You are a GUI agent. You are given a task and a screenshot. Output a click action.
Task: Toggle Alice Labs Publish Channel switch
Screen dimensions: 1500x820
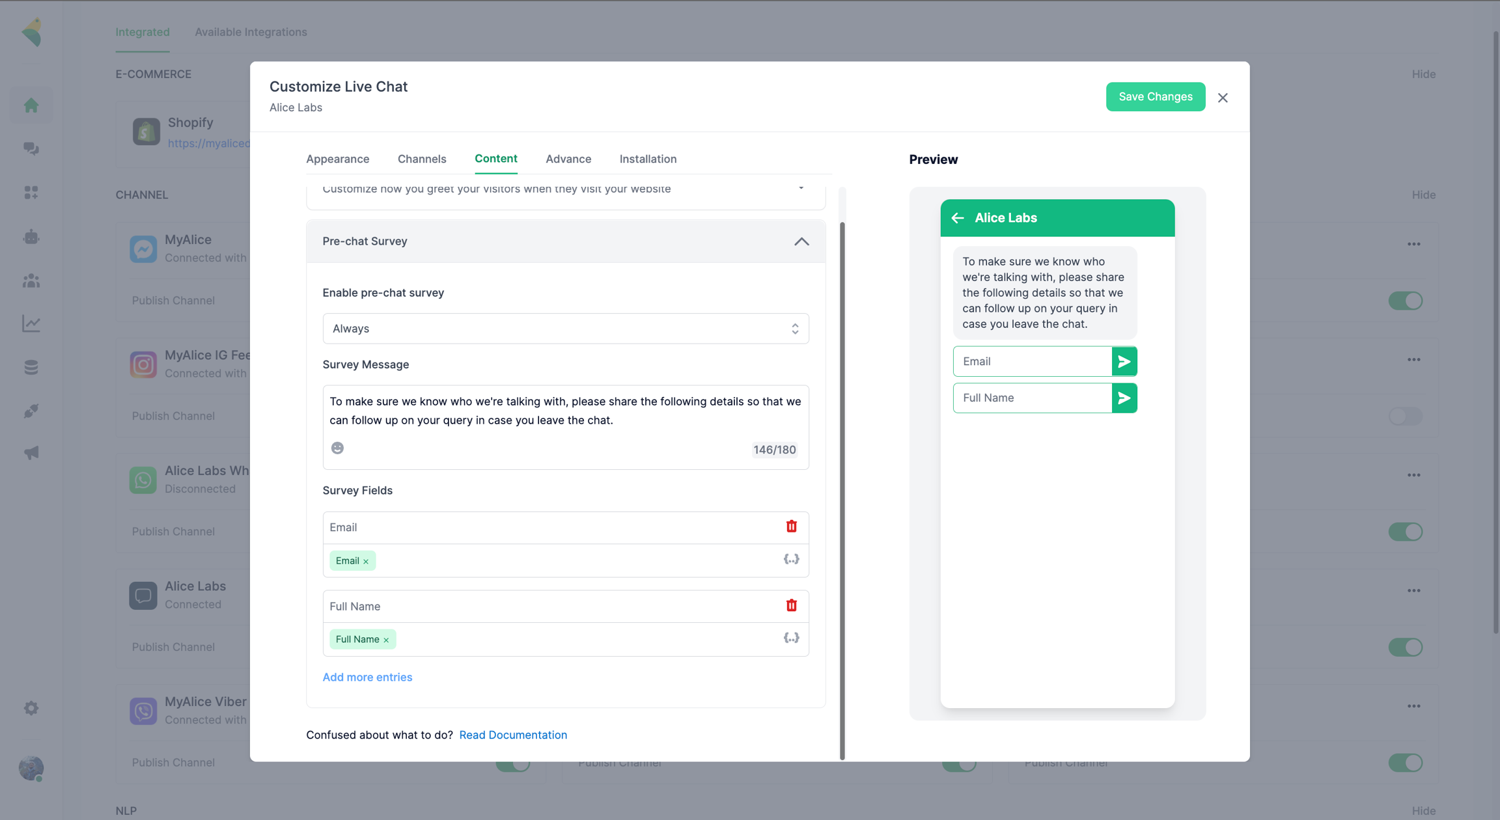click(1405, 647)
